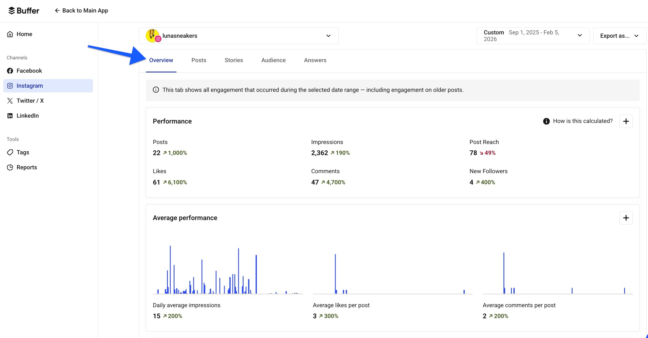This screenshot has width=648, height=338.
Task: Open Tags tool in sidebar
Action: (x=48, y=152)
